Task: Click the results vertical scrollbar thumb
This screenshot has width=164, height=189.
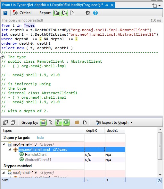Action: point(160,146)
